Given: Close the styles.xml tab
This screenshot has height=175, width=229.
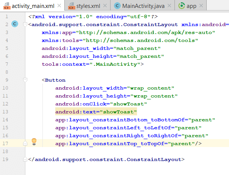Looking at the screenshot, I should coord(105,6).
